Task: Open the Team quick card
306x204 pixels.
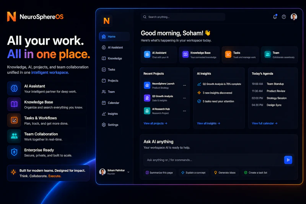Action: 280,55
